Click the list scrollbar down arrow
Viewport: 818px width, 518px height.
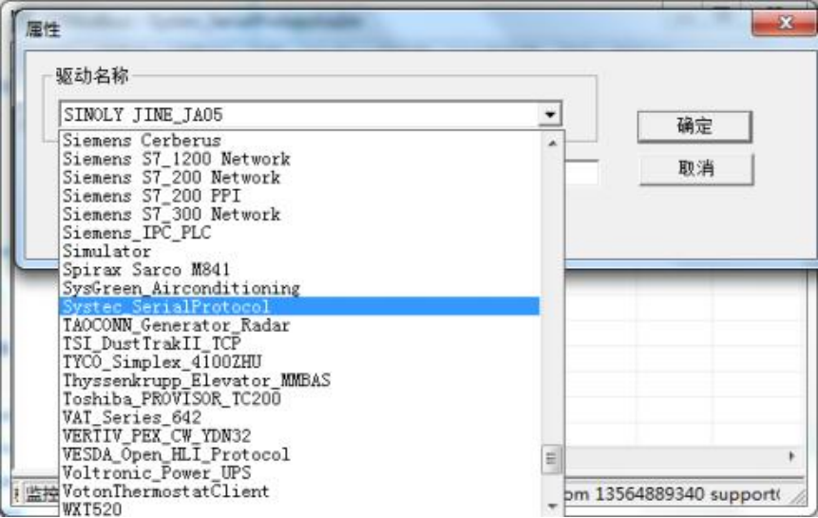pyautogui.click(x=552, y=506)
